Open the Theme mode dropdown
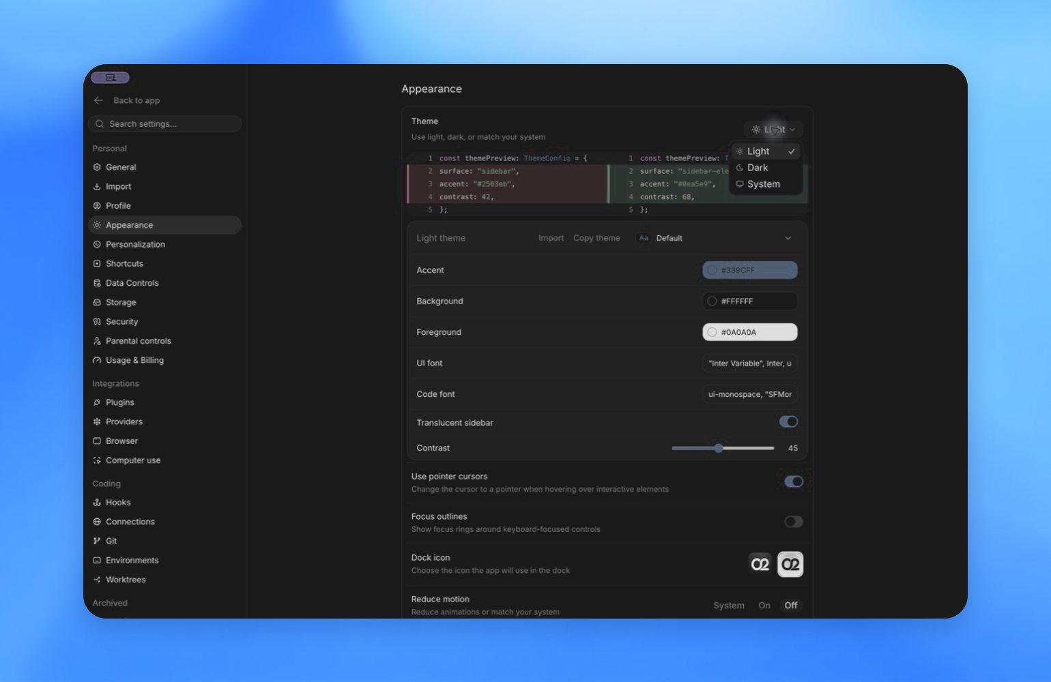The height and width of the screenshot is (682, 1051). point(773,129)
